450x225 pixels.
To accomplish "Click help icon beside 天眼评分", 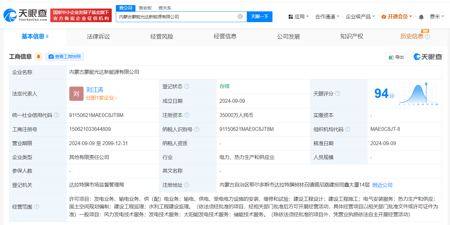I will (x=338, y=94).
